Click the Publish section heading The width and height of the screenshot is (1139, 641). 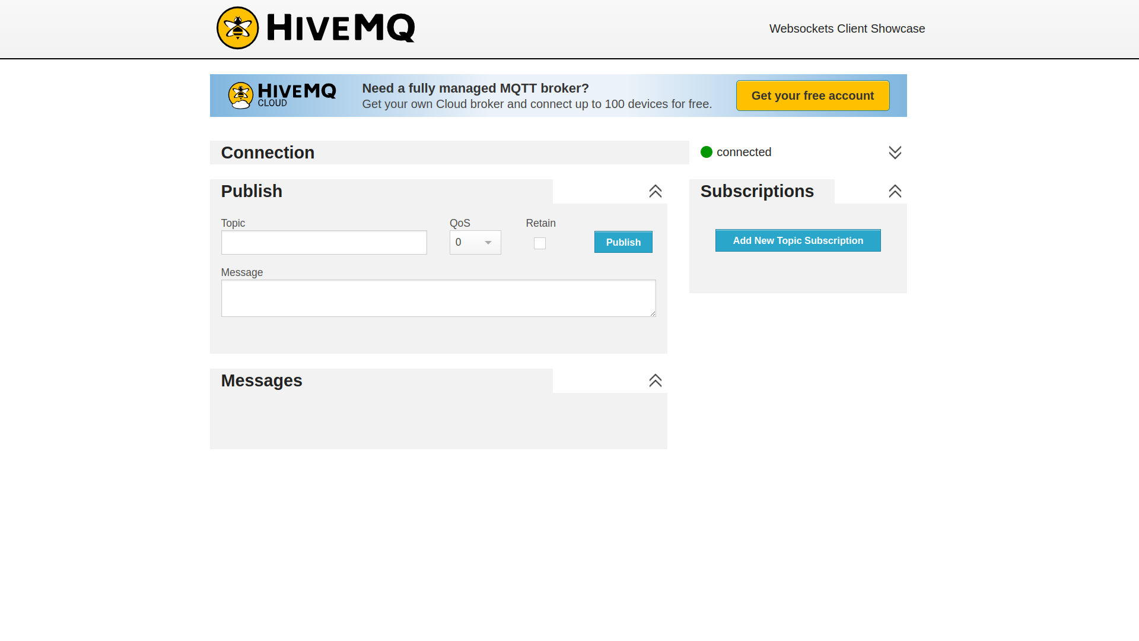(252, 191)
